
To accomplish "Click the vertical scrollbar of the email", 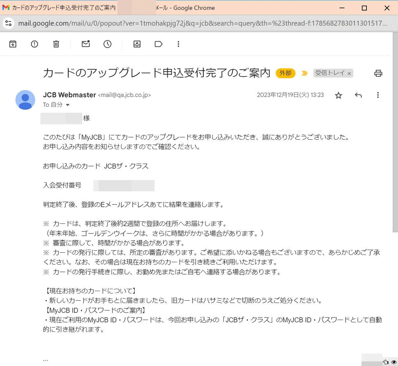I will click(395, 133).
